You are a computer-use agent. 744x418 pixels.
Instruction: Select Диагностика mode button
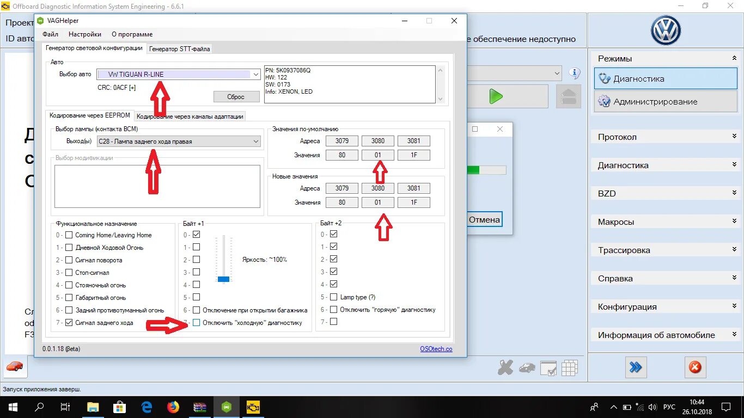[666, 79]
